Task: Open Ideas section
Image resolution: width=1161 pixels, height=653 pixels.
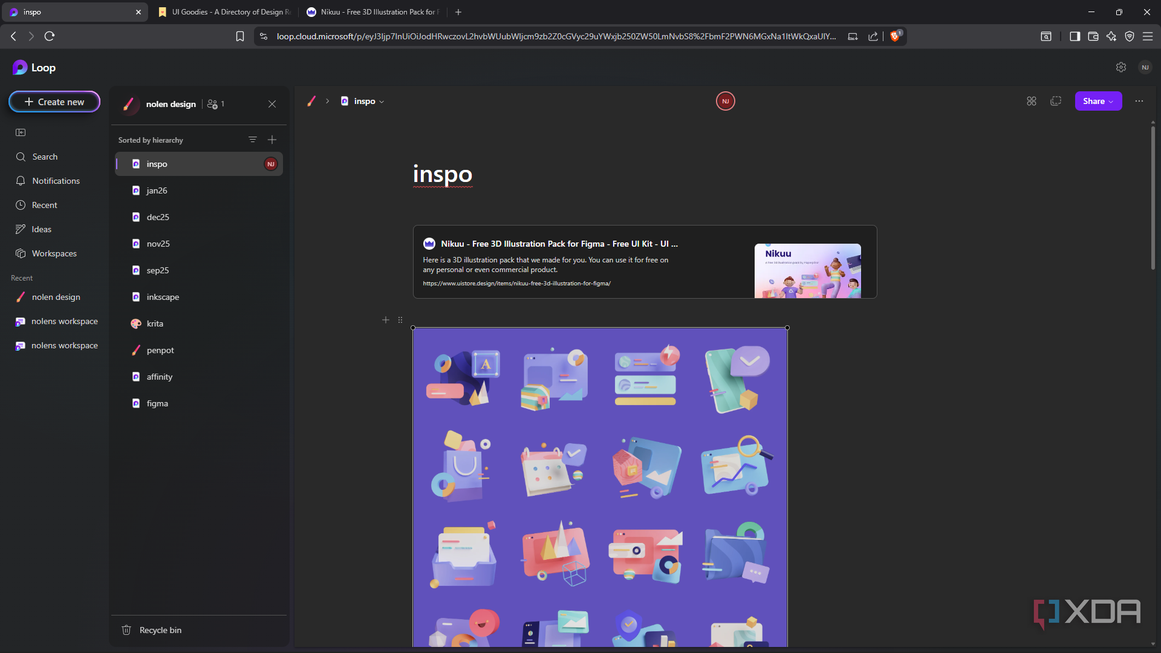Action: pos(34,229)
